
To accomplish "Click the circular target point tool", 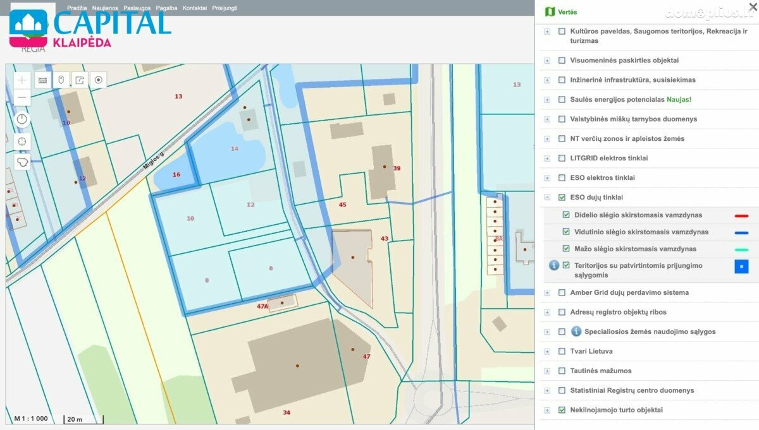I will coord(98,80).
